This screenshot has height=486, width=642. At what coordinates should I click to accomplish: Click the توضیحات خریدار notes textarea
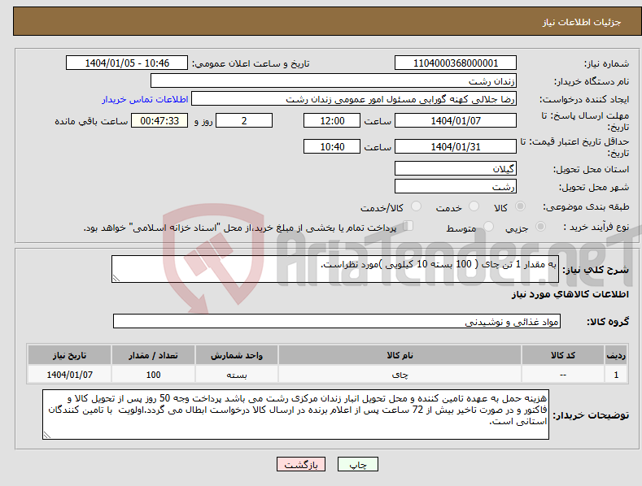(295, 414)
